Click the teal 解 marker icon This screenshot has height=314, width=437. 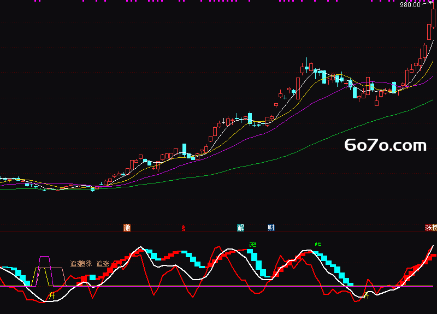click(240, 228)
